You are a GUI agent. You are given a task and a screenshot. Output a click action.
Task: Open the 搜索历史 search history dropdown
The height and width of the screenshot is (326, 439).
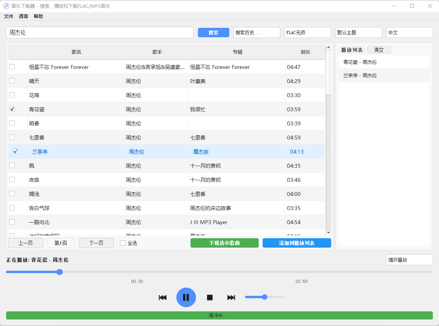[256, 33]
